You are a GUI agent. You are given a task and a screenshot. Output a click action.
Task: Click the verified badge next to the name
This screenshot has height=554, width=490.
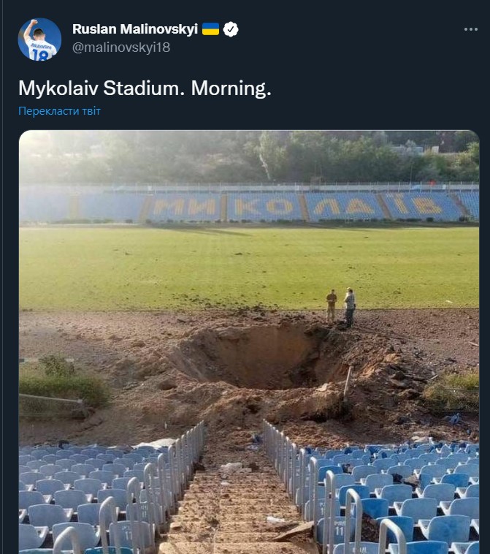(x=231, y=29)
